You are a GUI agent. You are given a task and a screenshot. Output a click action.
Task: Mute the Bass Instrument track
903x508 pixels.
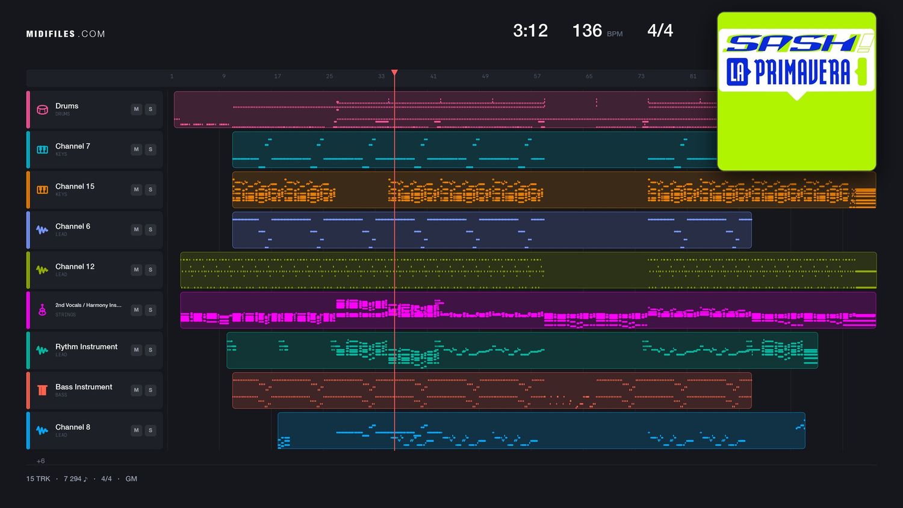click(x=137, y=390)
